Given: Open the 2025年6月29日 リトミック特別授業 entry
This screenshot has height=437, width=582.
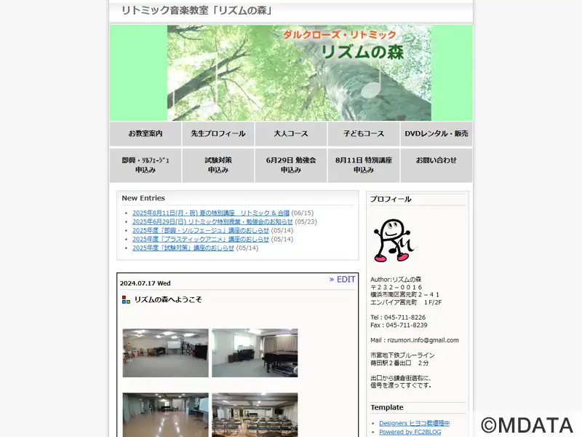Looking at the screenshot, I should click(x=212, y=221).
